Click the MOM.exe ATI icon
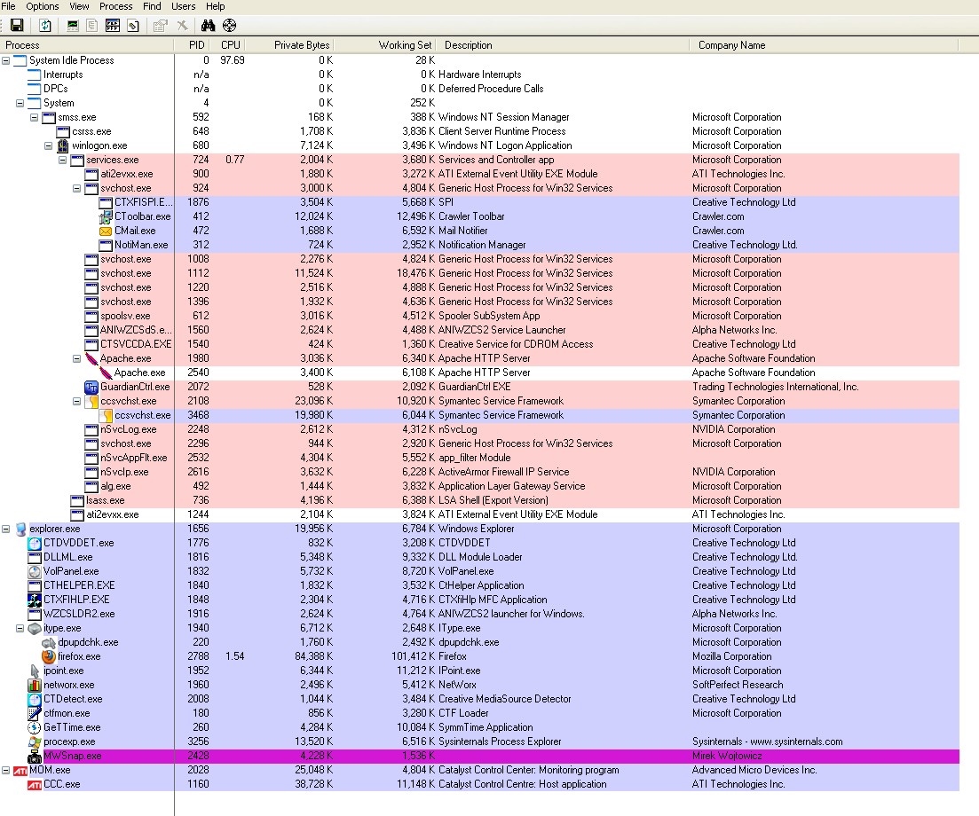 [x=20, y=771]
